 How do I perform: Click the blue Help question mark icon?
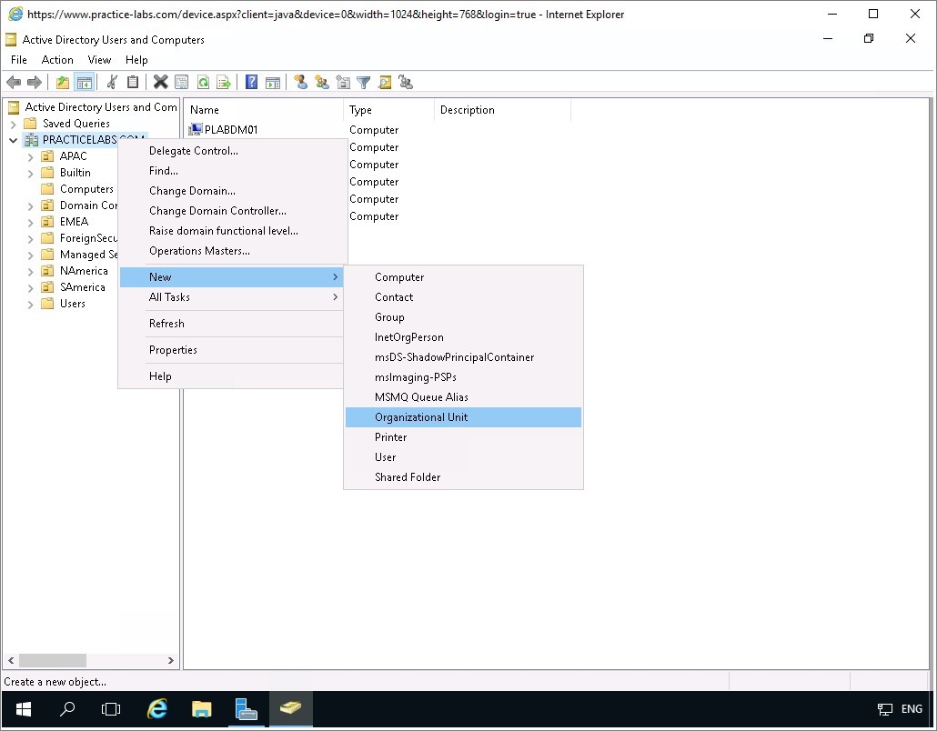click(x=252, y=83)
